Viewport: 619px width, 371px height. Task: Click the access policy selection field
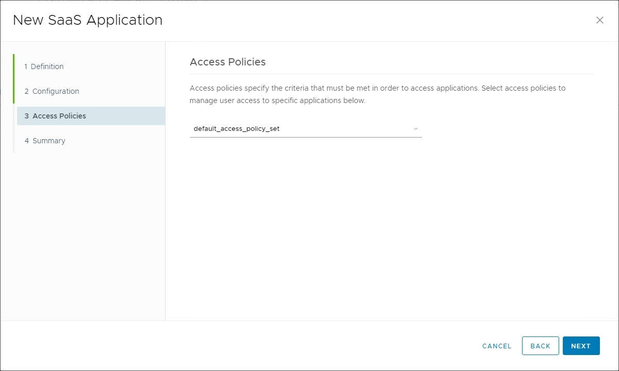[x=304, y=128]
